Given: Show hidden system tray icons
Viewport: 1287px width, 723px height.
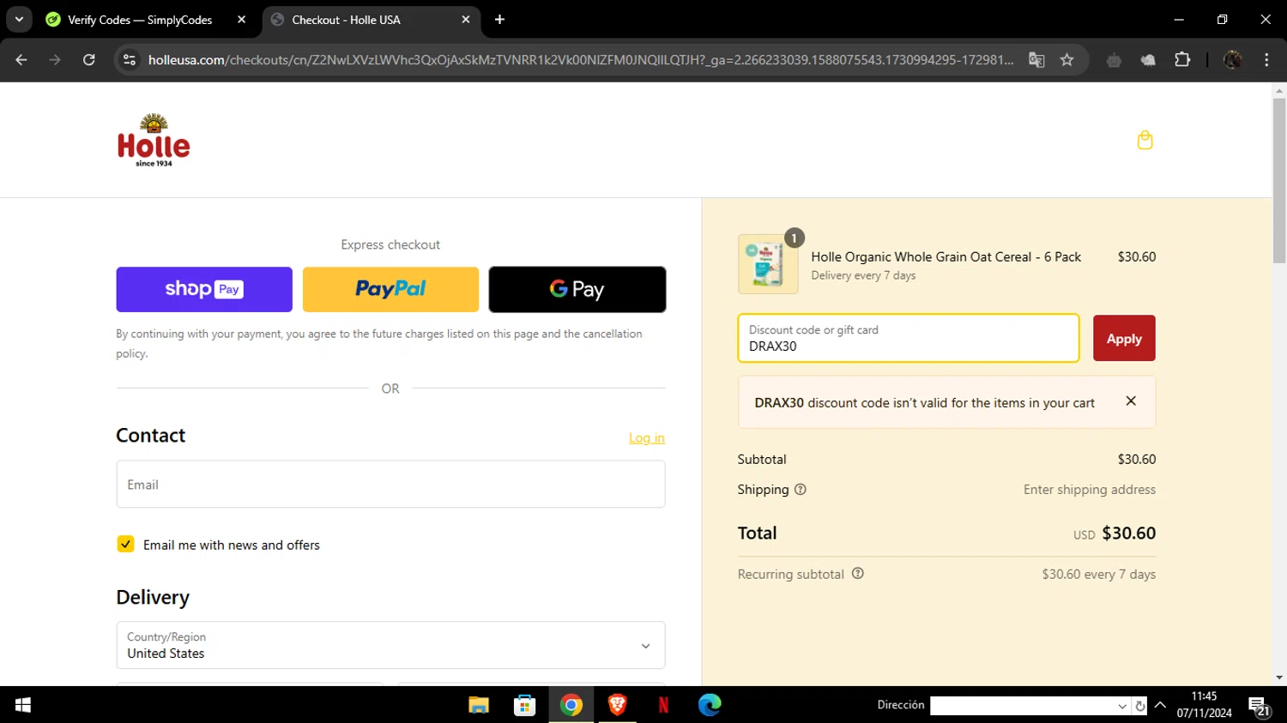Looking at the screenshot, I should pyautogui.click(x=1160, y=705).
